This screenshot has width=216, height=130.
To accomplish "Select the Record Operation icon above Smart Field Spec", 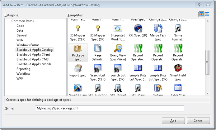I will click(x=178, y=48).
